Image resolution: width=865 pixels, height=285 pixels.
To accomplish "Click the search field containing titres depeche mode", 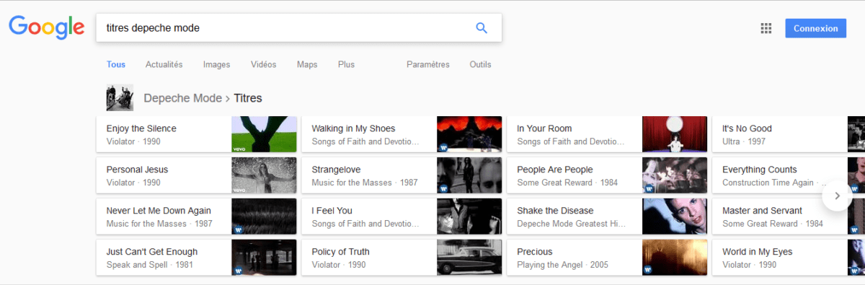I will [285, 28].
